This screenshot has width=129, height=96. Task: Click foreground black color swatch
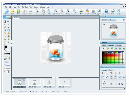pos(6,47)
